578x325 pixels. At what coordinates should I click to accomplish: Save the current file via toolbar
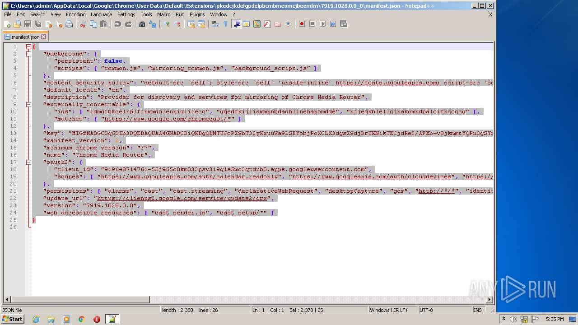[28, 24]
